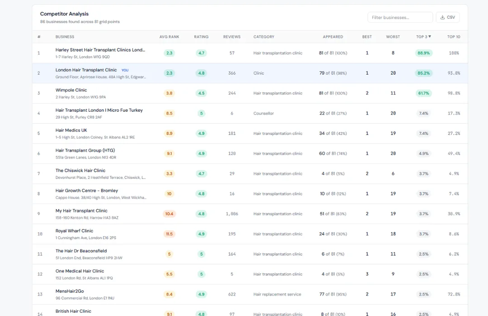Click the 61.7% top 3 badge
Image resolution: width=488 pixels, height=316 pixels.
click(x=423, y=93)
